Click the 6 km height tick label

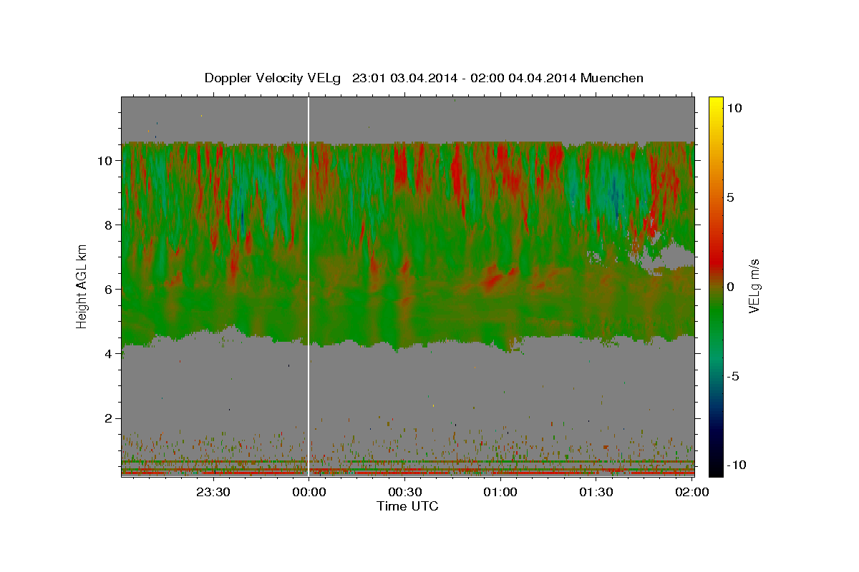pyautogui.click(x=109, y=289)
